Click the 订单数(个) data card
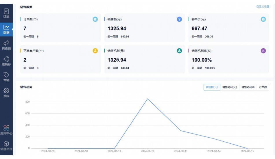275x159 pixels. (60, 28)
